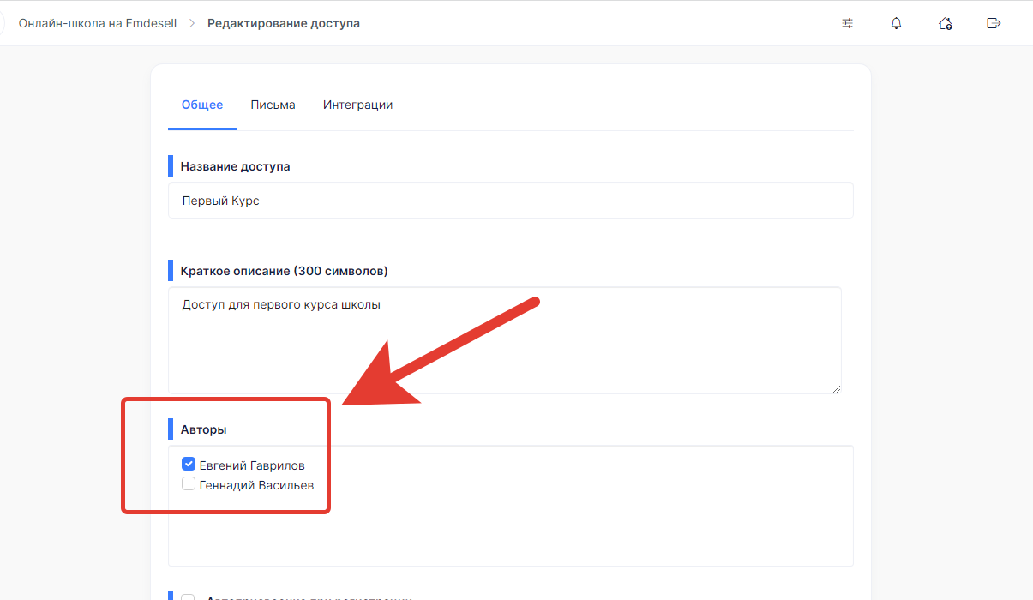The height and width of the screenshot is (600, 1033).
Task: Click the Краткое описание (300 символов) label
Action: 284,271
